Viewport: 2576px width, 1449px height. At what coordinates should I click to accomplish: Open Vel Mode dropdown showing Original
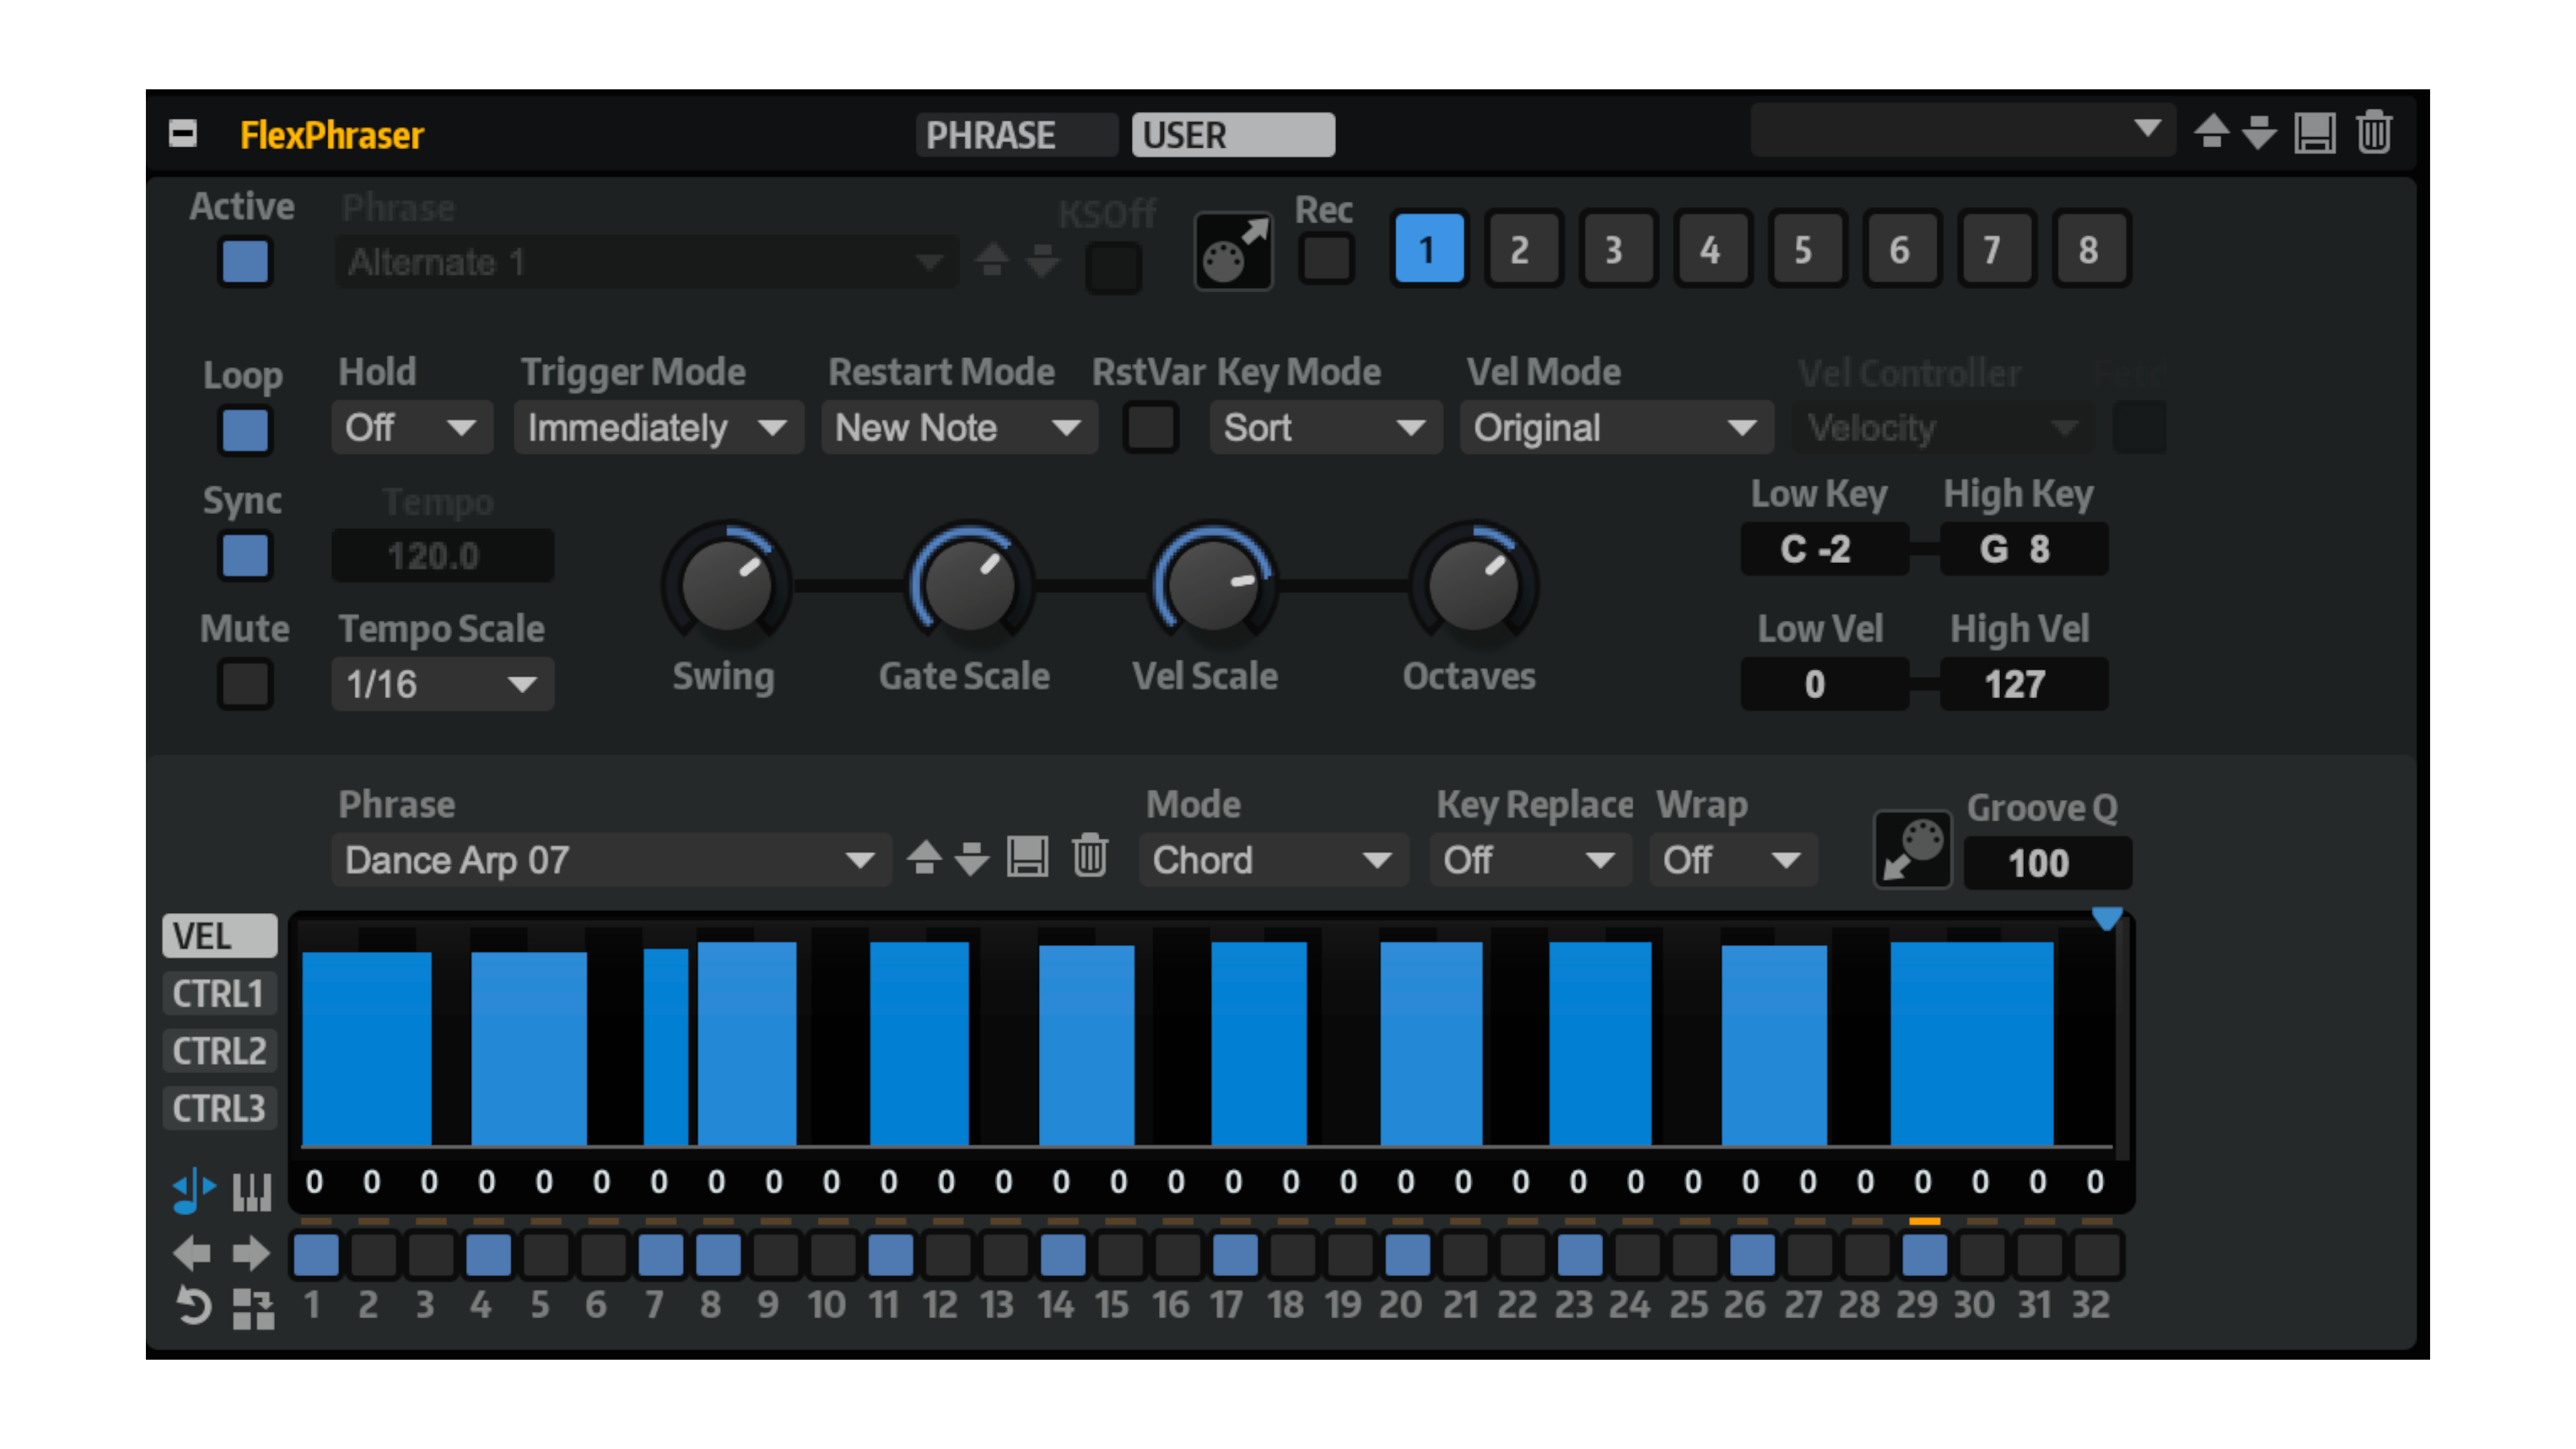click(1616, 428)
